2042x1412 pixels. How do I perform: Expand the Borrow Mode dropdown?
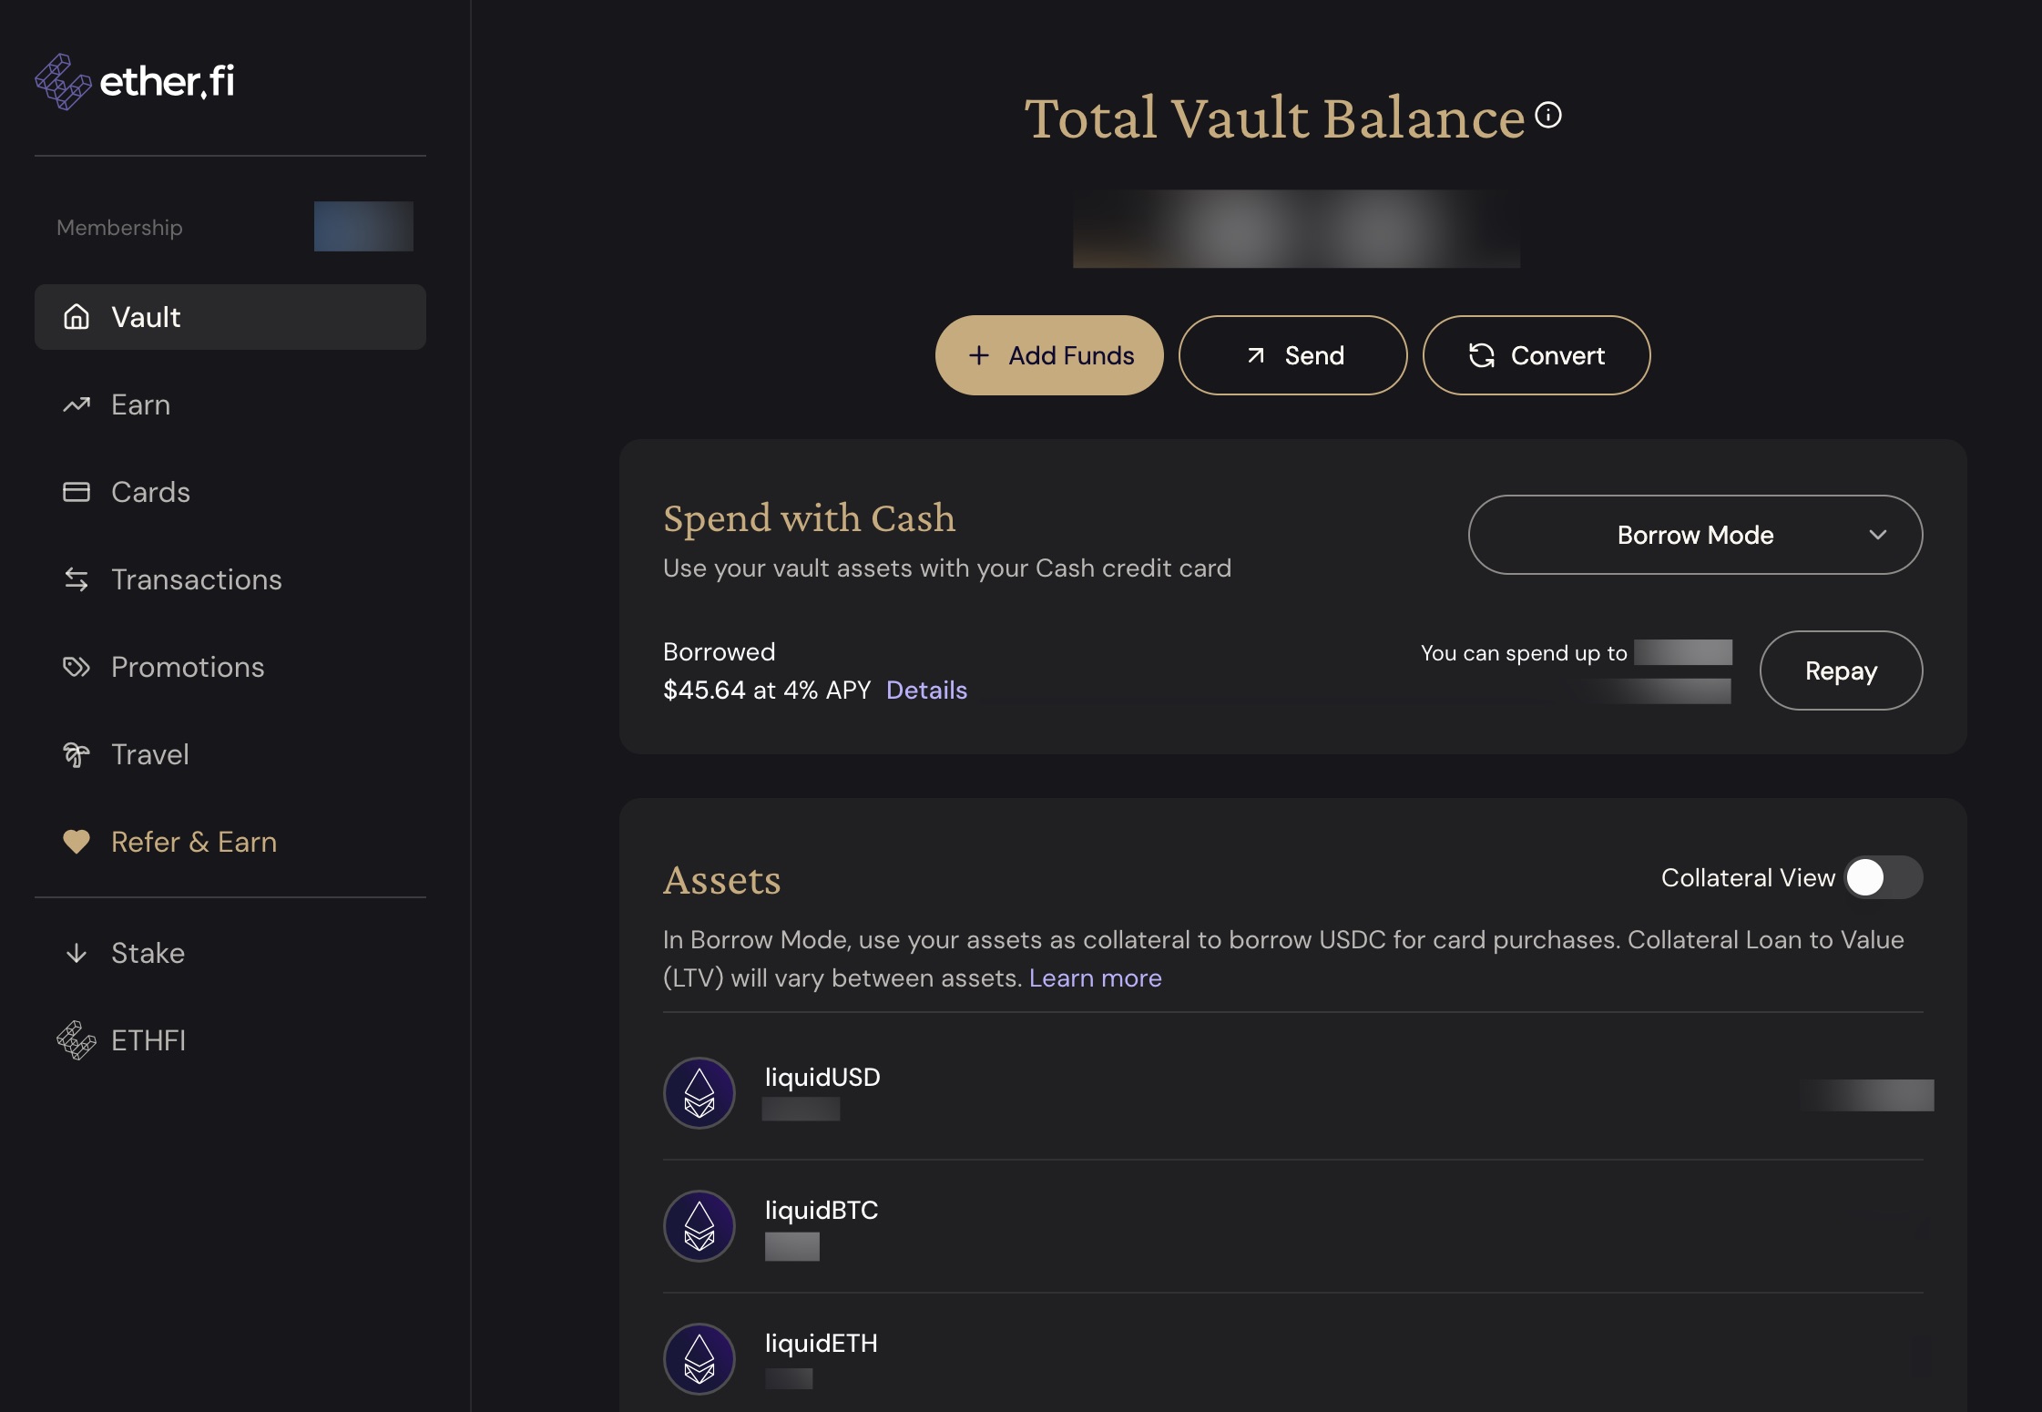pyautogui.click(x=1694, y=535)
